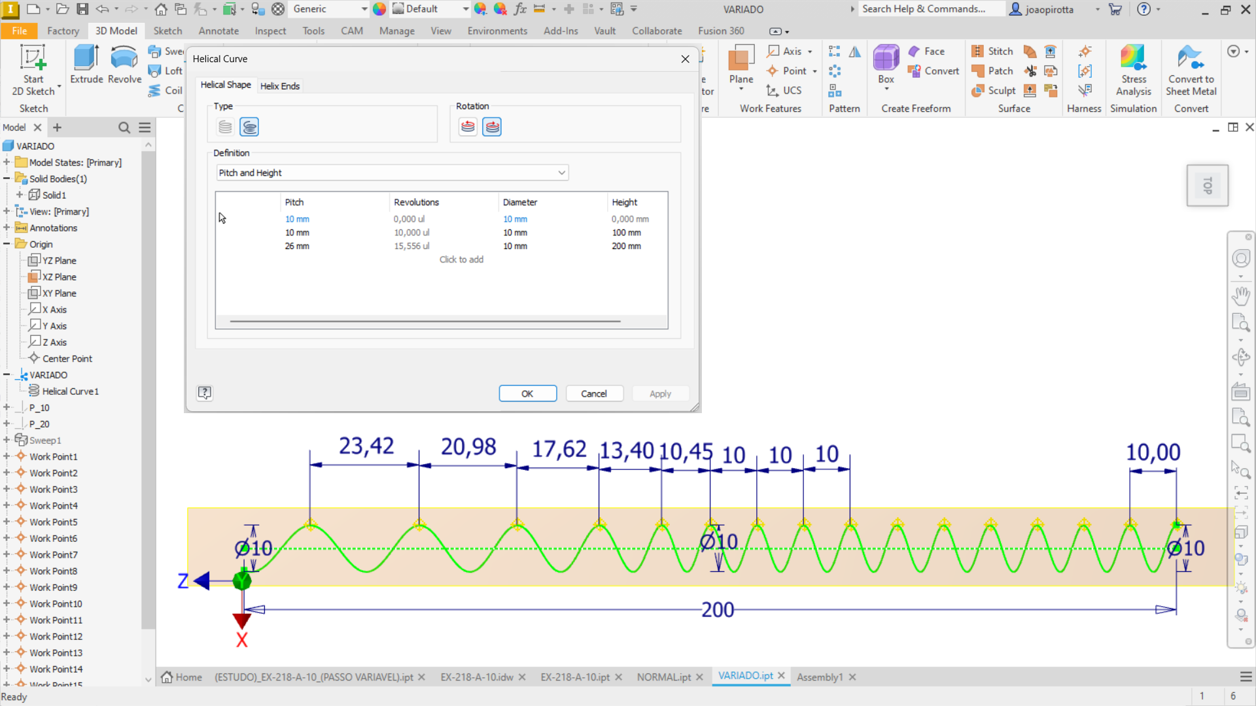Click Apply in the Helical Curve dialog
Image resolution: width=1256 pixels, height=706 pixels.
[660, 393]
